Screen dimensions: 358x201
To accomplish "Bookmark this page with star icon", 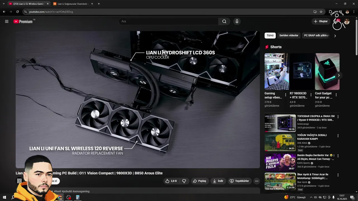I will 321,12.
